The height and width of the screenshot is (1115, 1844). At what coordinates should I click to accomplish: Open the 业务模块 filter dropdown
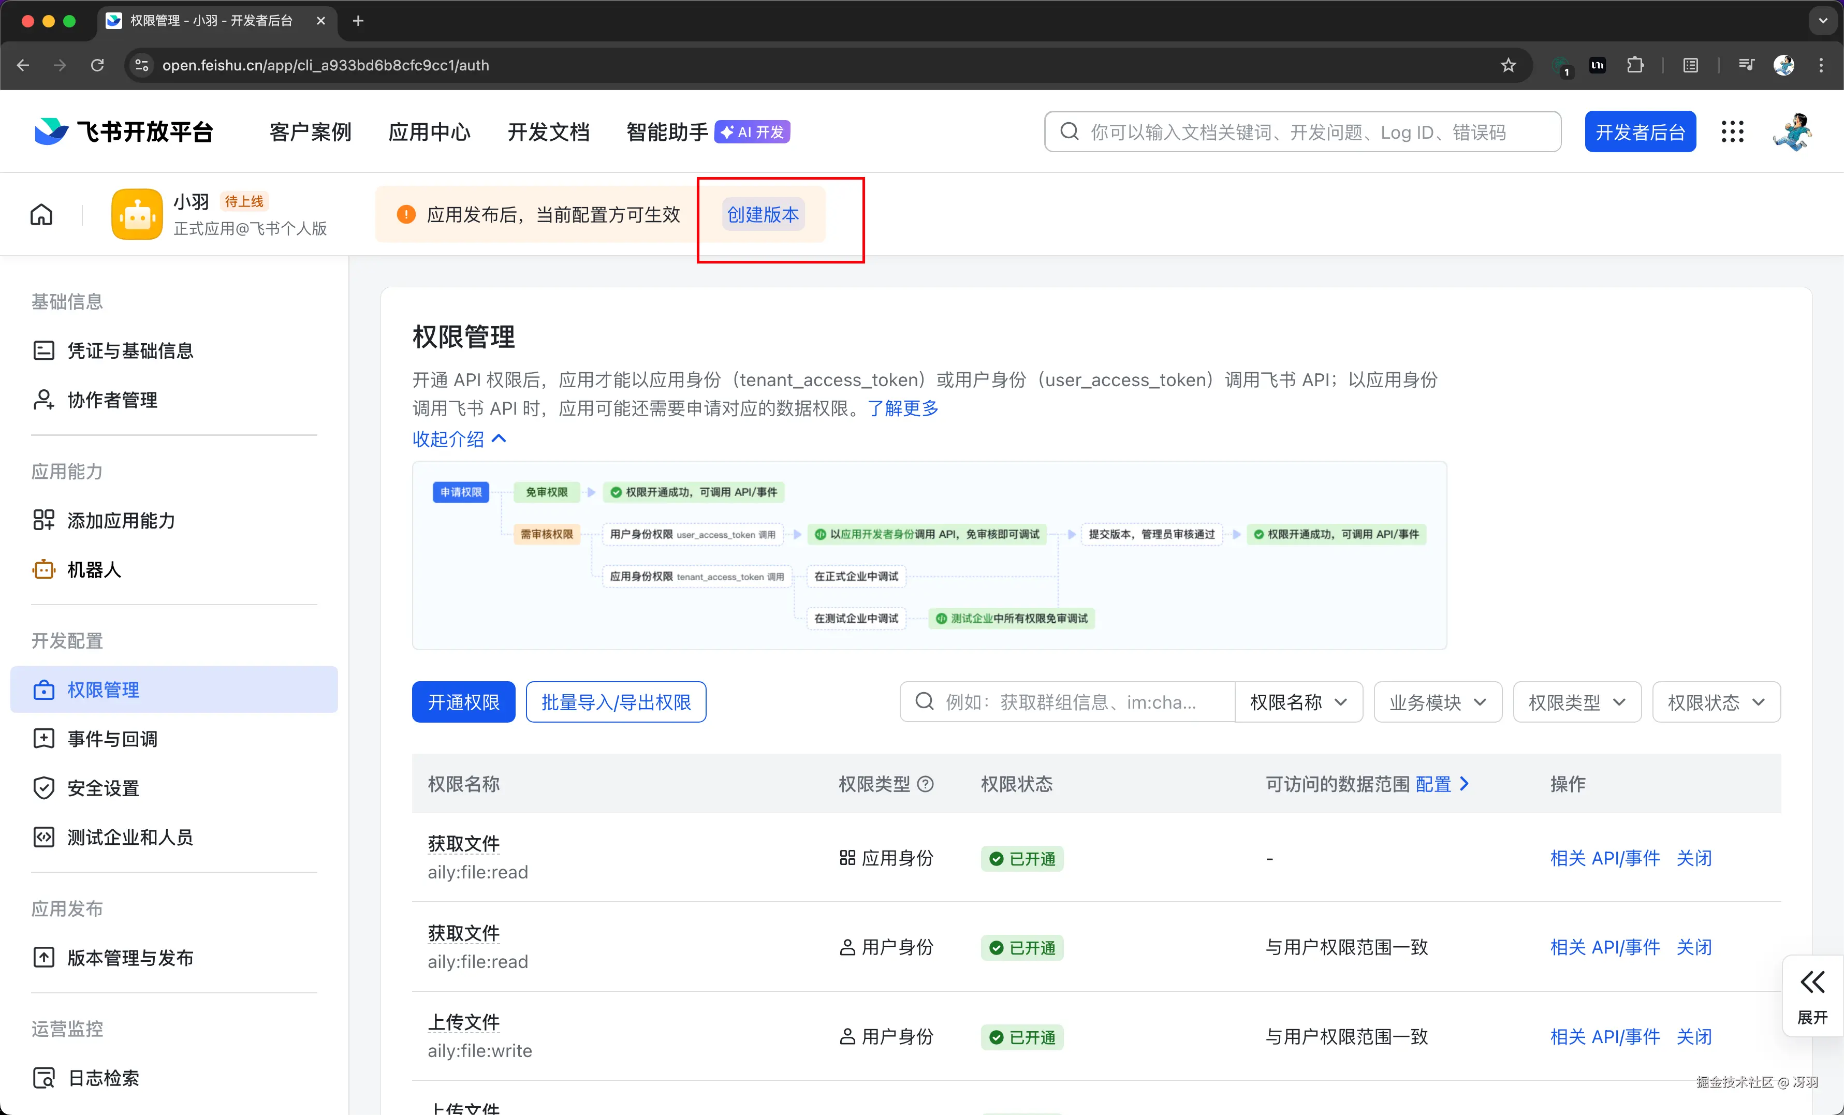tap(1437, 702)
